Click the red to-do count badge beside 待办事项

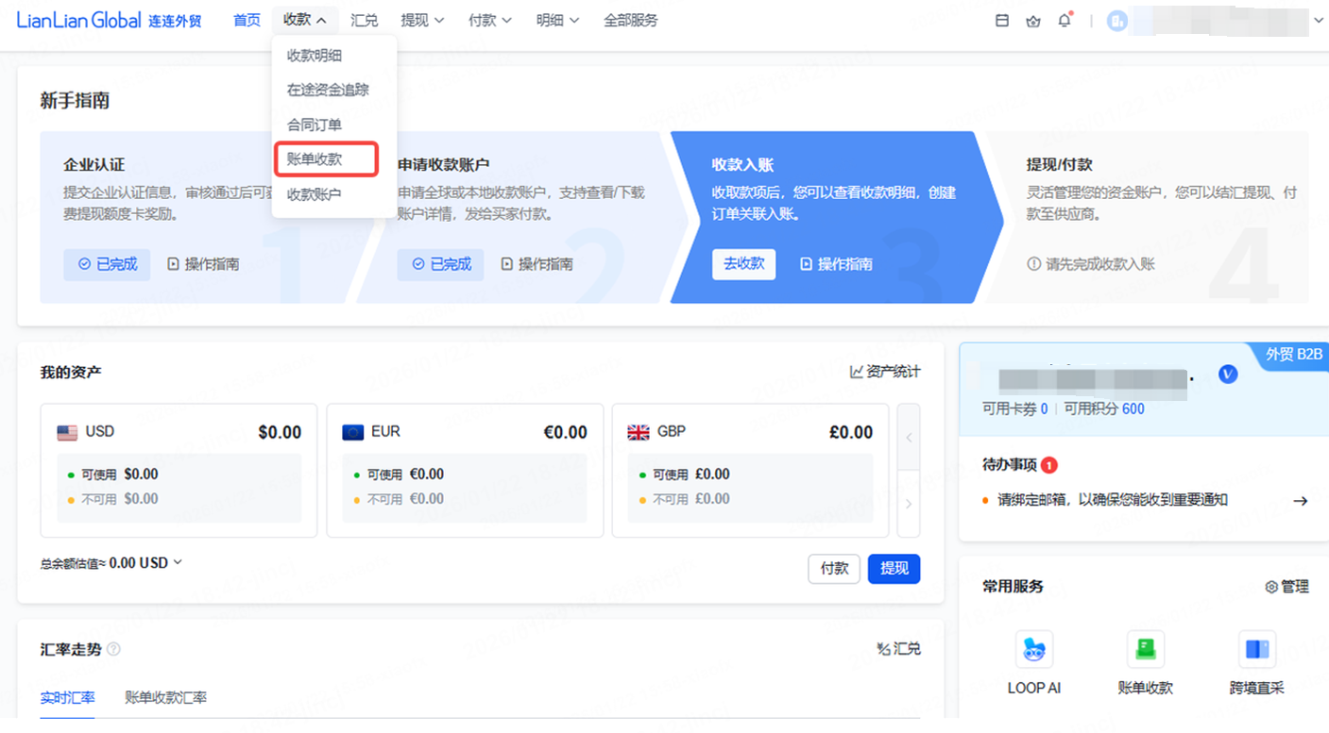(1049, 465)
